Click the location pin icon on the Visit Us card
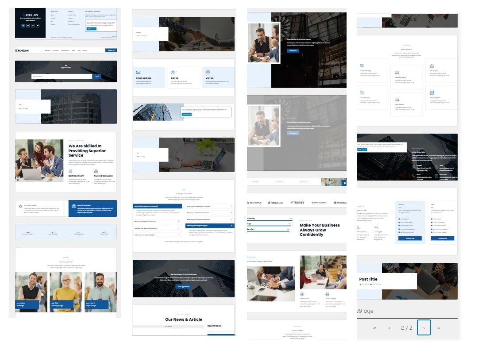This screenshot has width=478, height=354. click(208, 72)
